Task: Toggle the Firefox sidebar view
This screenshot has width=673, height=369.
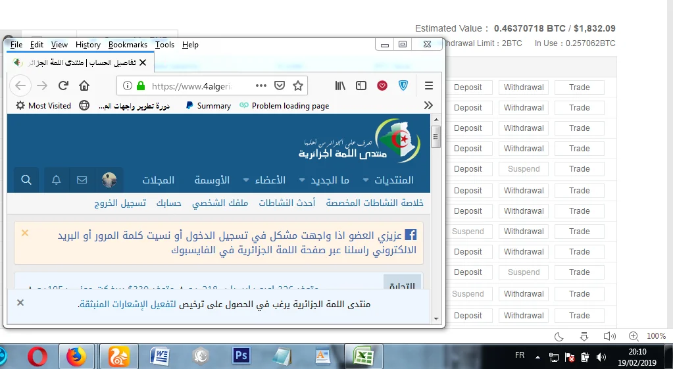Action: coord(361,86)
